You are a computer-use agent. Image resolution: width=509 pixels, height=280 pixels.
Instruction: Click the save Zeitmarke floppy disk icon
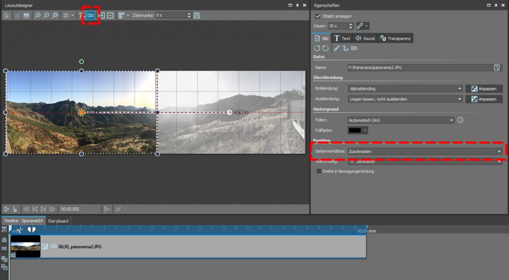coord(197,15)
